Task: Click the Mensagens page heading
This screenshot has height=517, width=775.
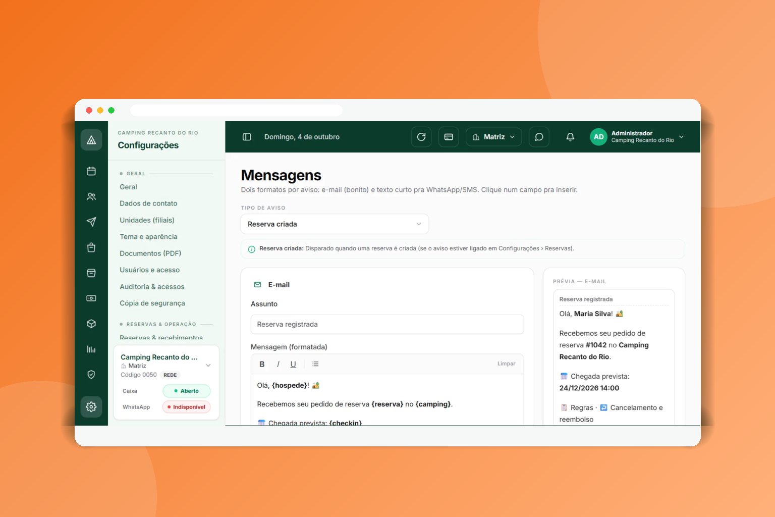Action: 281,175
